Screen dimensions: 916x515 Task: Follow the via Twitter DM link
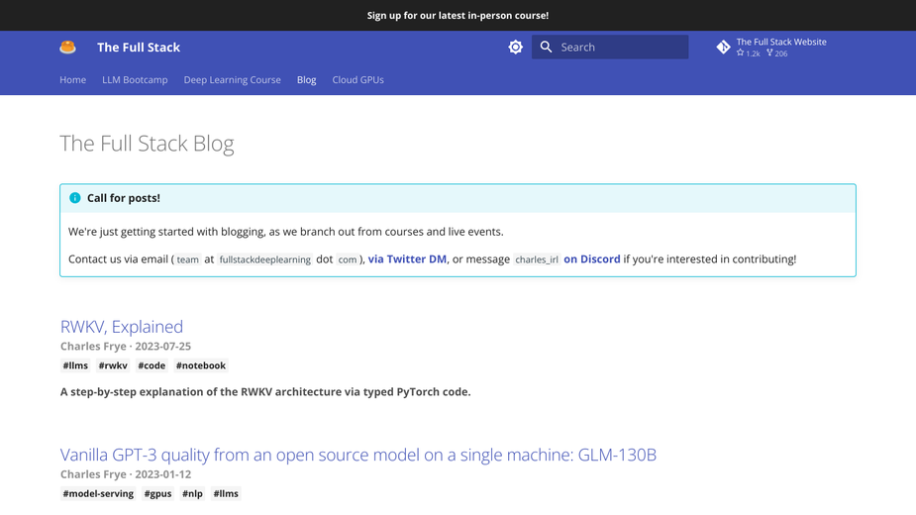(407, 258)
